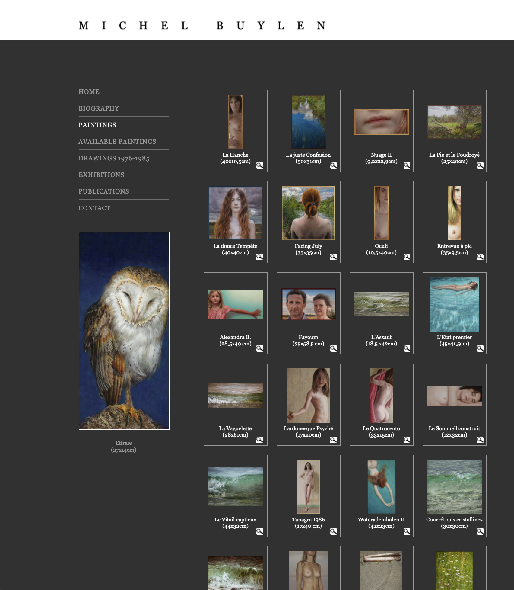Click the magnifier icon under La juste Confusion
Image resolution: width=514 pixels, height=590 pixels.
point(333,165)
